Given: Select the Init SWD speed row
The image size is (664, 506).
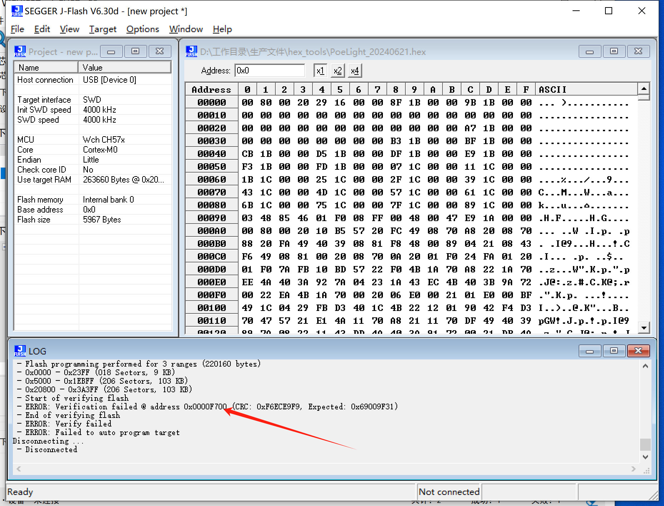Looking at the screenshot, I should [x=93, y=110].
